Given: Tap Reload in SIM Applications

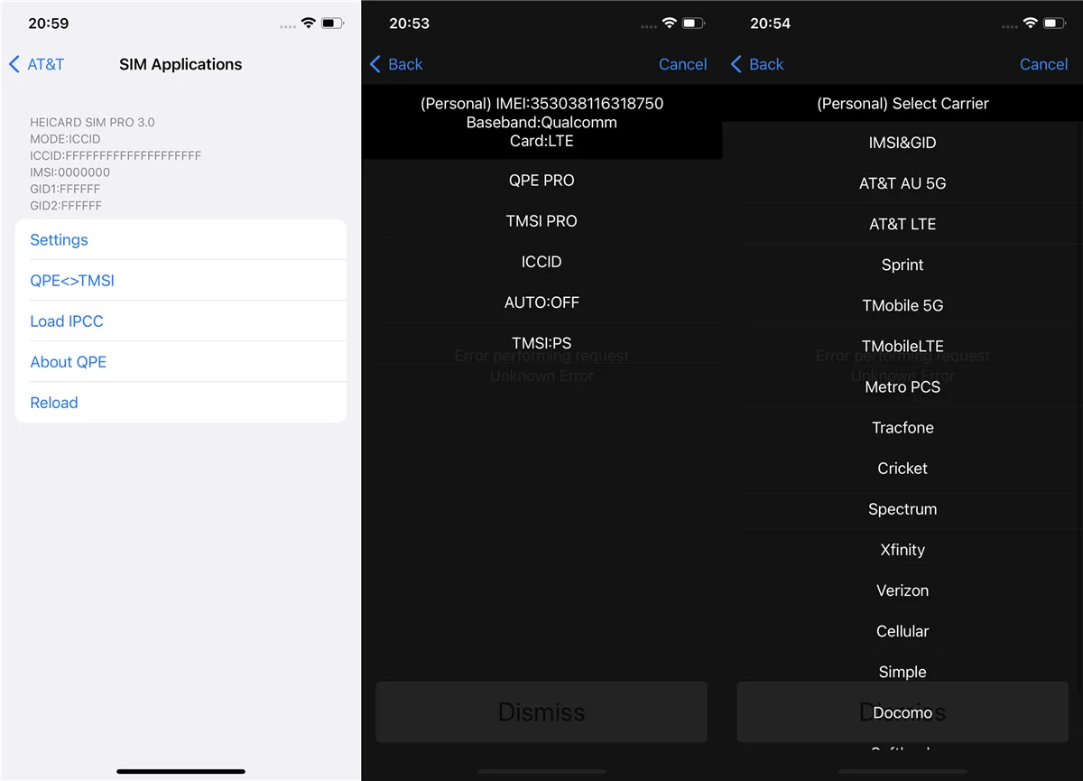Looking at the screenshot, I should coord(180,403).
